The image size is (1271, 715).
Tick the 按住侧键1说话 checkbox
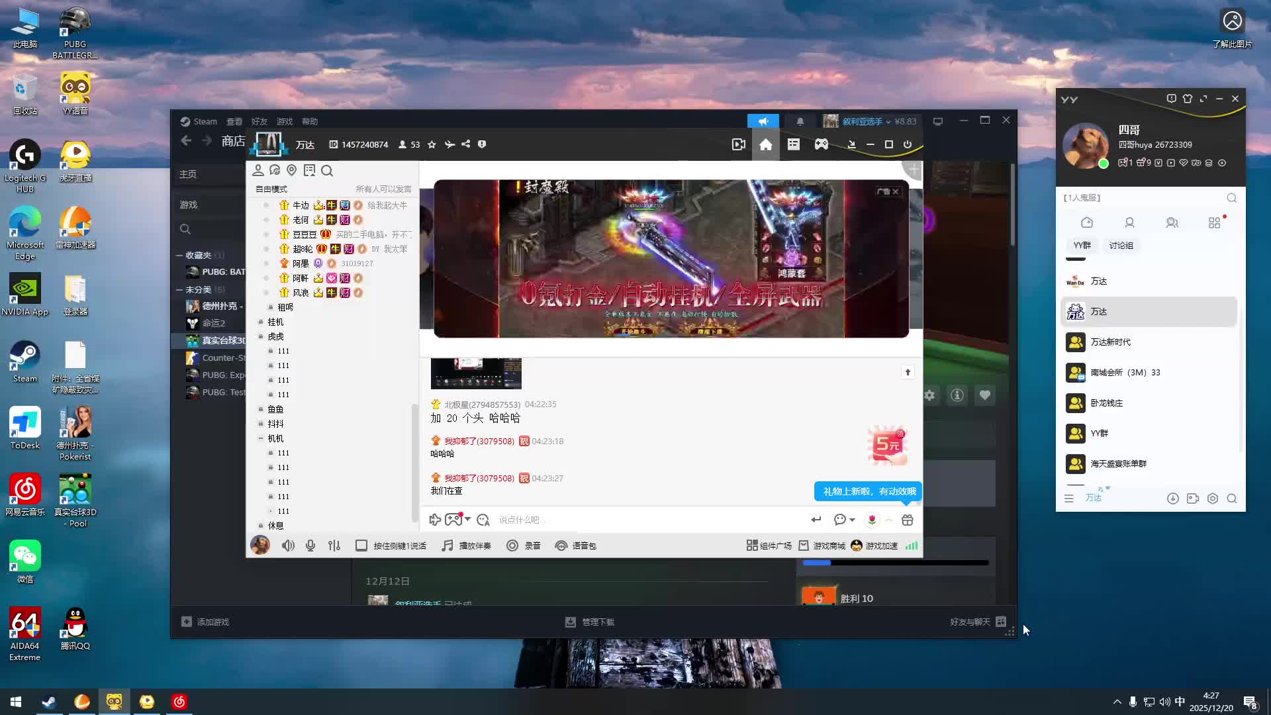click(x=361, y=546)
